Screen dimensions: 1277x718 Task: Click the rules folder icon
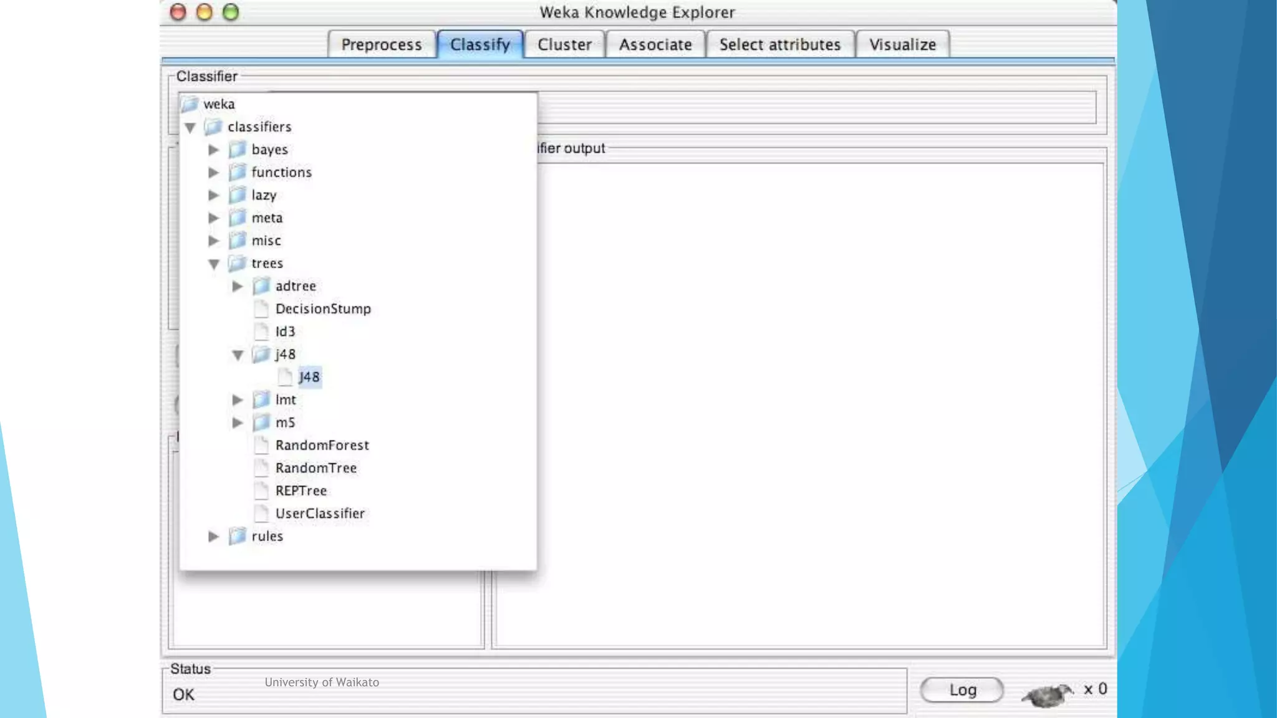pyautogui.click(x=238, y=536)
